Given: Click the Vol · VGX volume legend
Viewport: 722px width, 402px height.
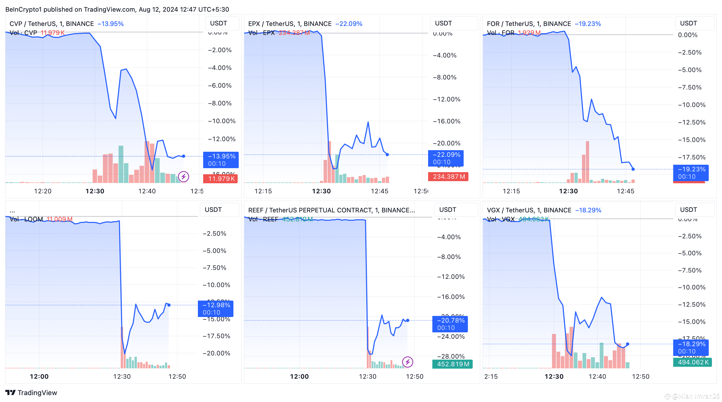Looking at the screenshot, I should pos(501,219).
